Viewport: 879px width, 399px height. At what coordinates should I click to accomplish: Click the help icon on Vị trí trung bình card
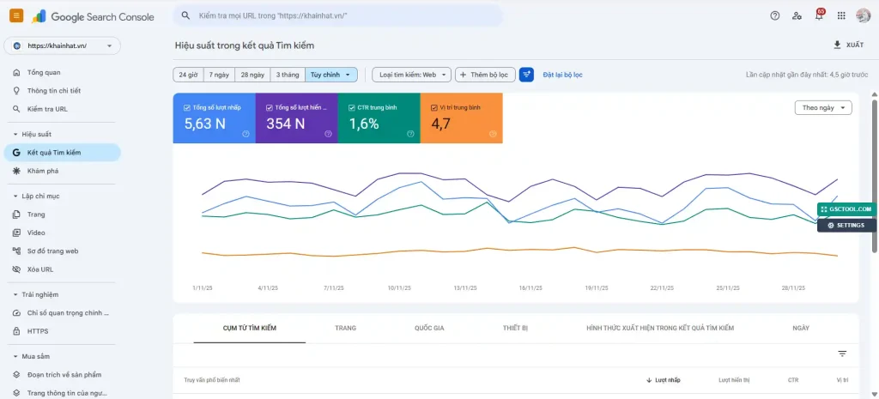(x=493, y=134)
